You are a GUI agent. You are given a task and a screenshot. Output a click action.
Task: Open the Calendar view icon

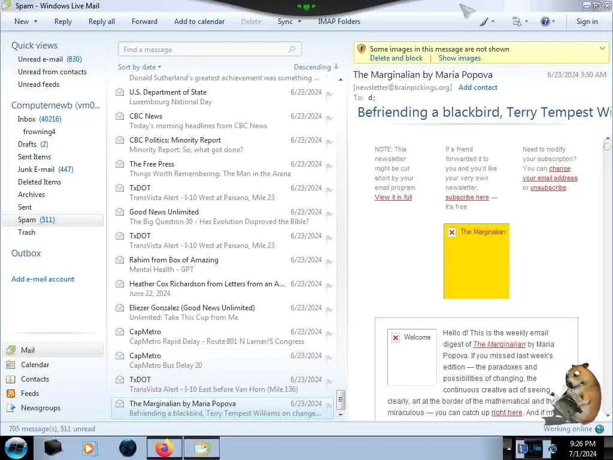pos(11,365)
